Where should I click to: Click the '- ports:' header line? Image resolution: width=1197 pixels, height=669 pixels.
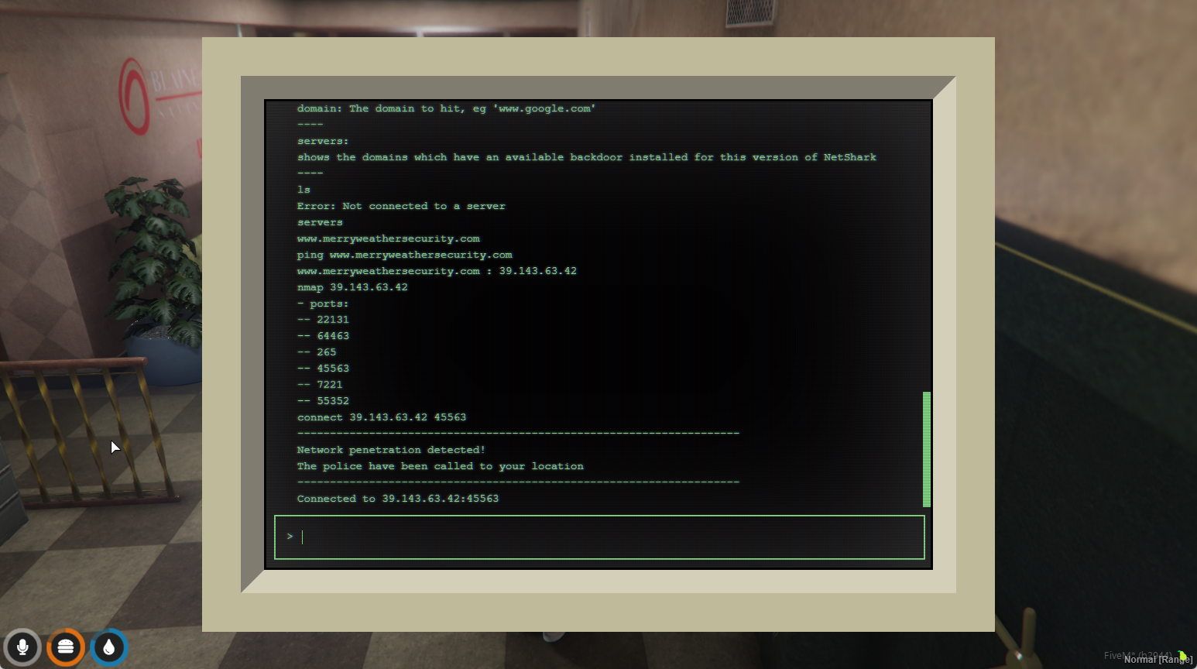(x=323, y=304)
